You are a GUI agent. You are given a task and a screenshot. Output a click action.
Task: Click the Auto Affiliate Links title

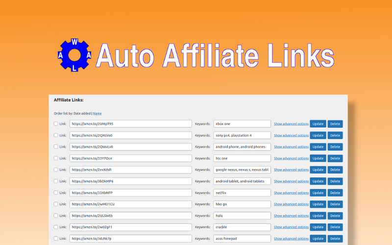coord(215,55)
